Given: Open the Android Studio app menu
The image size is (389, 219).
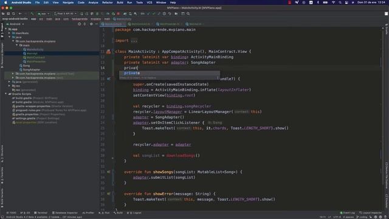Looking at the screenshot, I should coord(21,2).
